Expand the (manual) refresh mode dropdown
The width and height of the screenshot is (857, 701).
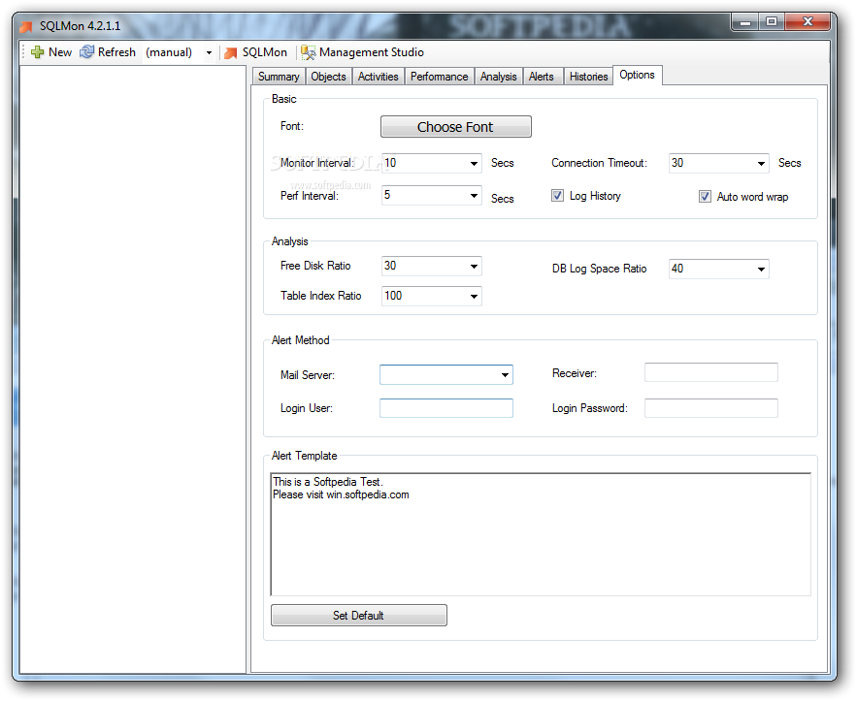click(x=209, y=53)
